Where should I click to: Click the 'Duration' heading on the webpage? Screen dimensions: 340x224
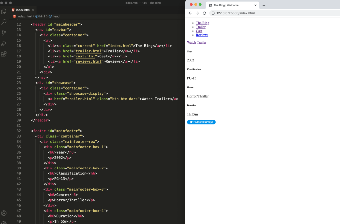point(192,105)
